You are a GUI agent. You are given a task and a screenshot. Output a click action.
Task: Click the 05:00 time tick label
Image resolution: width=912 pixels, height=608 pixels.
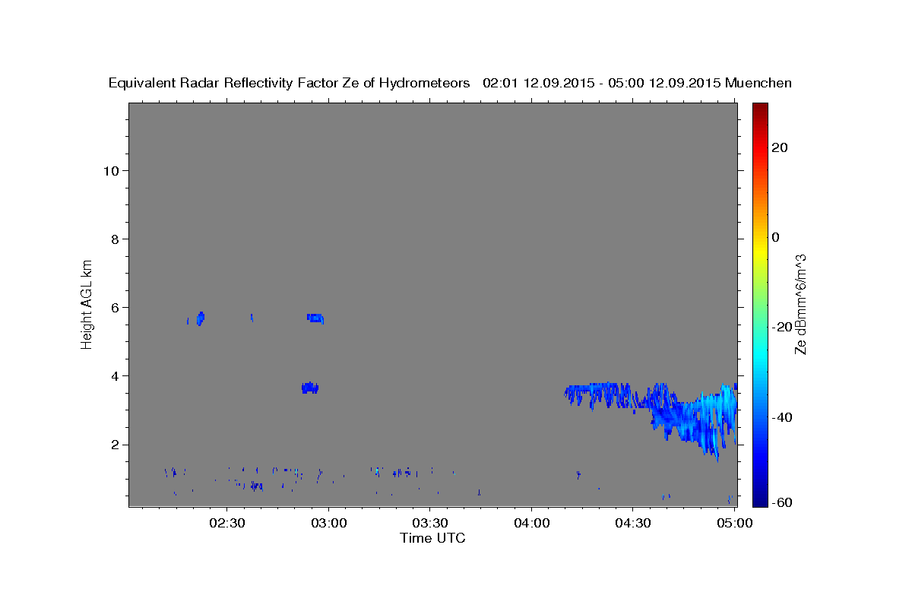coord(734,523)
